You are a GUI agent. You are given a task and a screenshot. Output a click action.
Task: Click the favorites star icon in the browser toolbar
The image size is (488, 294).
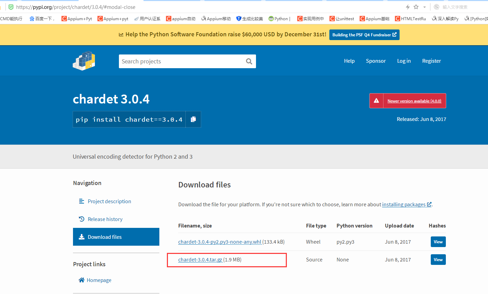pos(416,7)
